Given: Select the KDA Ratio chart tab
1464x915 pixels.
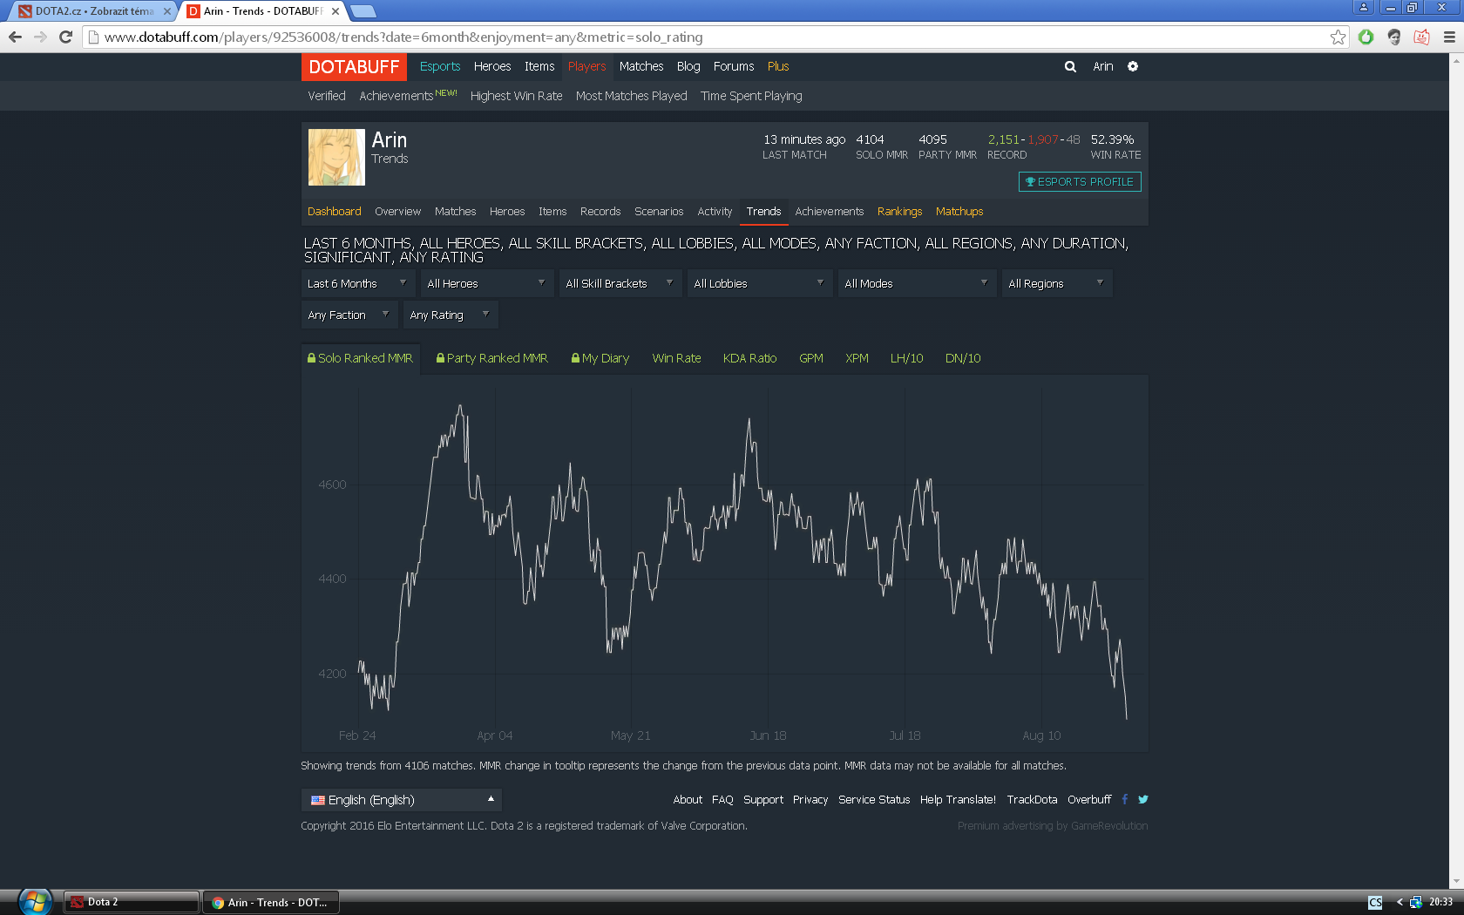Looking at the screenshot, I should click(x=749, y=358).
